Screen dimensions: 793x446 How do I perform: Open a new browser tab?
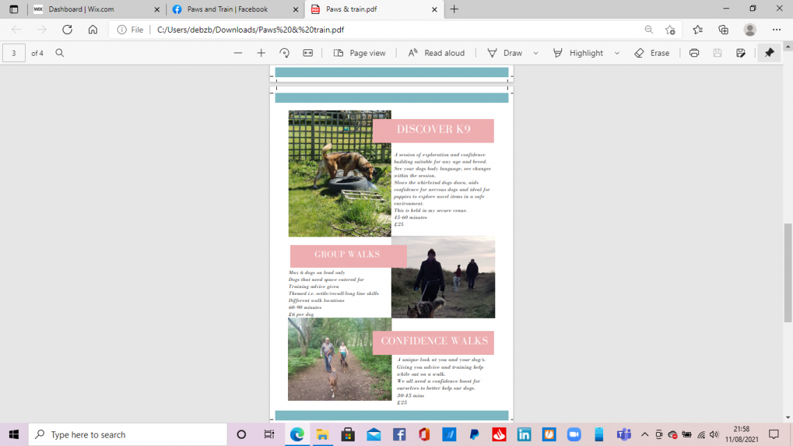coord(454,9)
